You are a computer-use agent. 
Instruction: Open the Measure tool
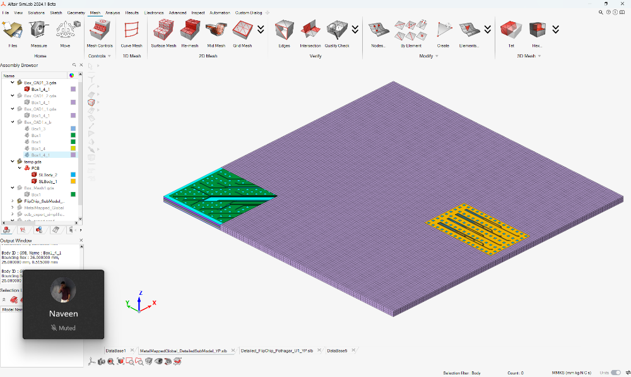pos(39,34)
